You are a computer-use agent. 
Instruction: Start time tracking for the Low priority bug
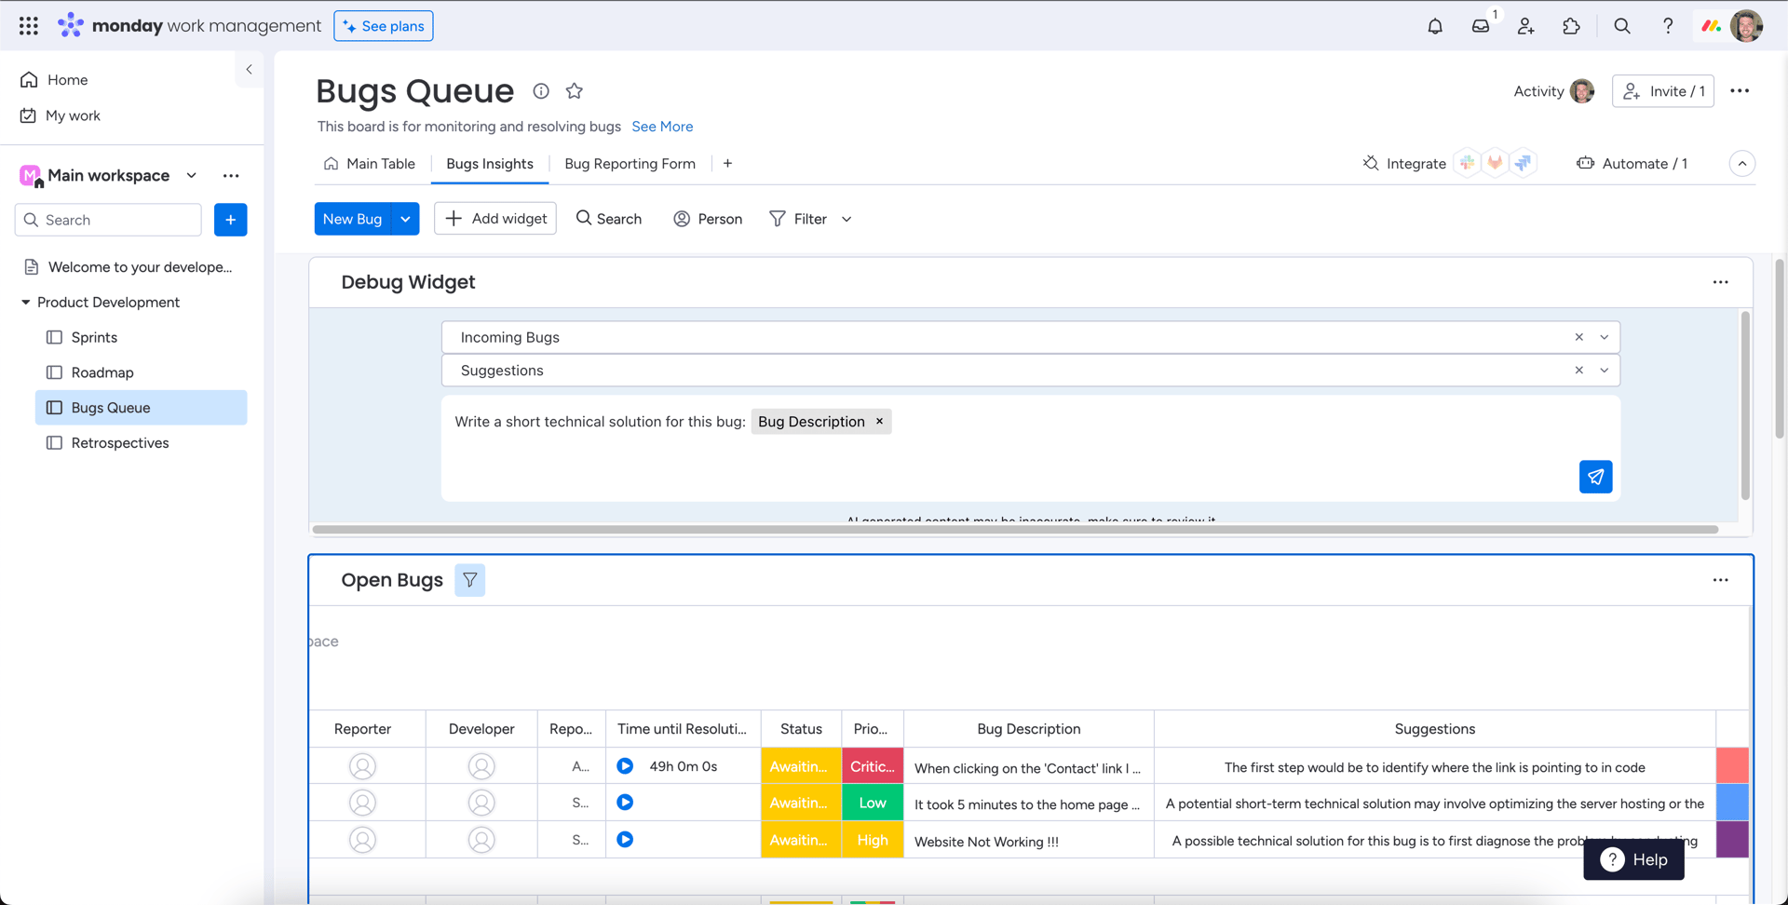625,803
